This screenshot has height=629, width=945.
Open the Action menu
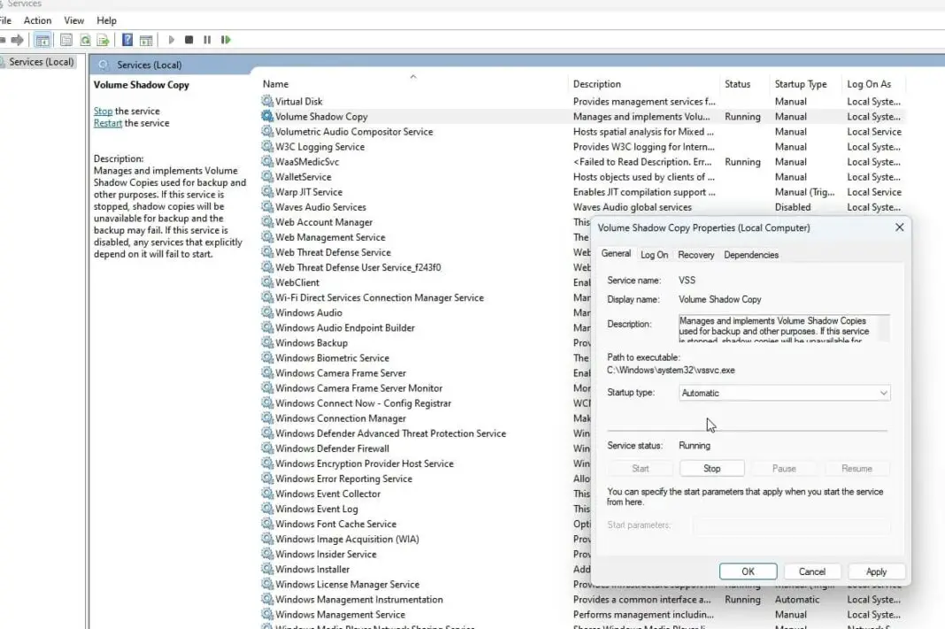pyautogui.click(x=37, y=19)
